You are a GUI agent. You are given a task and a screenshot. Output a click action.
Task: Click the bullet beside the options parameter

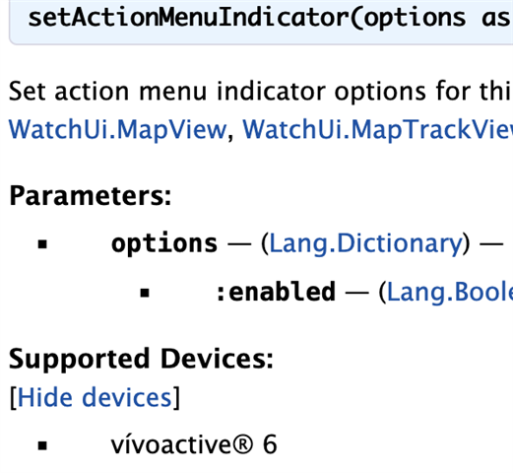pyautogui.click(x=42, y=244)
